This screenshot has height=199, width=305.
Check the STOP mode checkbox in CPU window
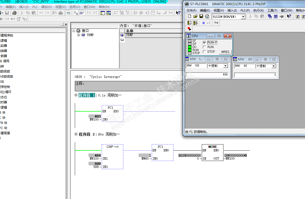(204, 51)
